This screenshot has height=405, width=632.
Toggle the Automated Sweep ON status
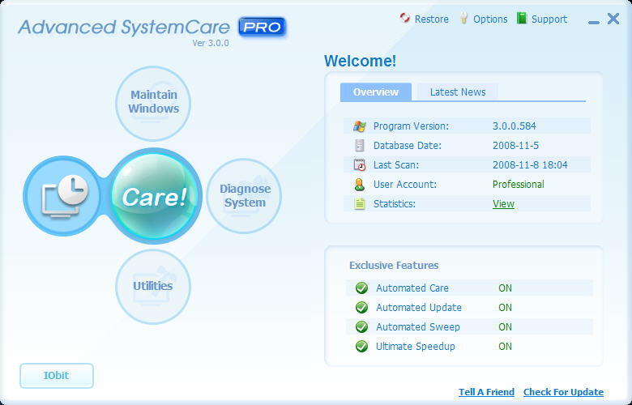[x=505, y=326]
